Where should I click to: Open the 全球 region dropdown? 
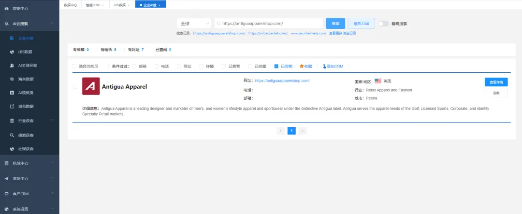coord(194,24)
